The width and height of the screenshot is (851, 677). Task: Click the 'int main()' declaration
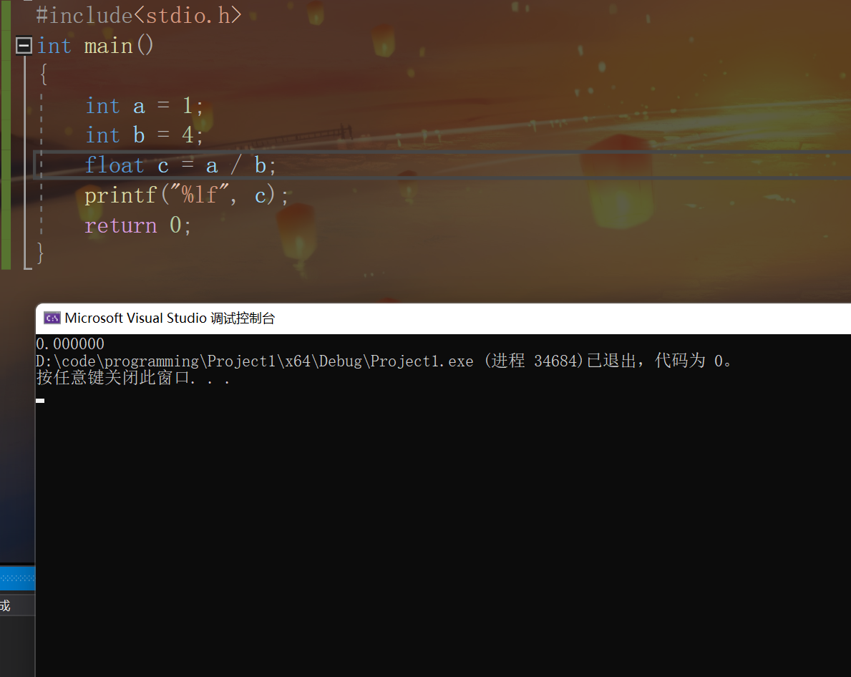(x=95, y=46)
